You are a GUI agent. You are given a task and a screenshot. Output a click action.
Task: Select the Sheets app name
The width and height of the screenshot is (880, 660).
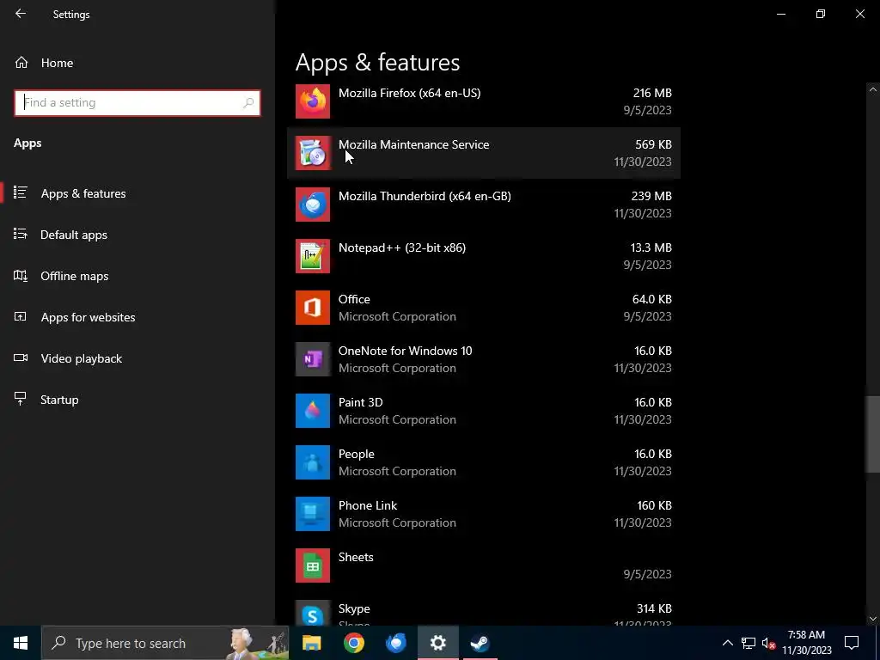pyautogui.click(x=356, y=557)
